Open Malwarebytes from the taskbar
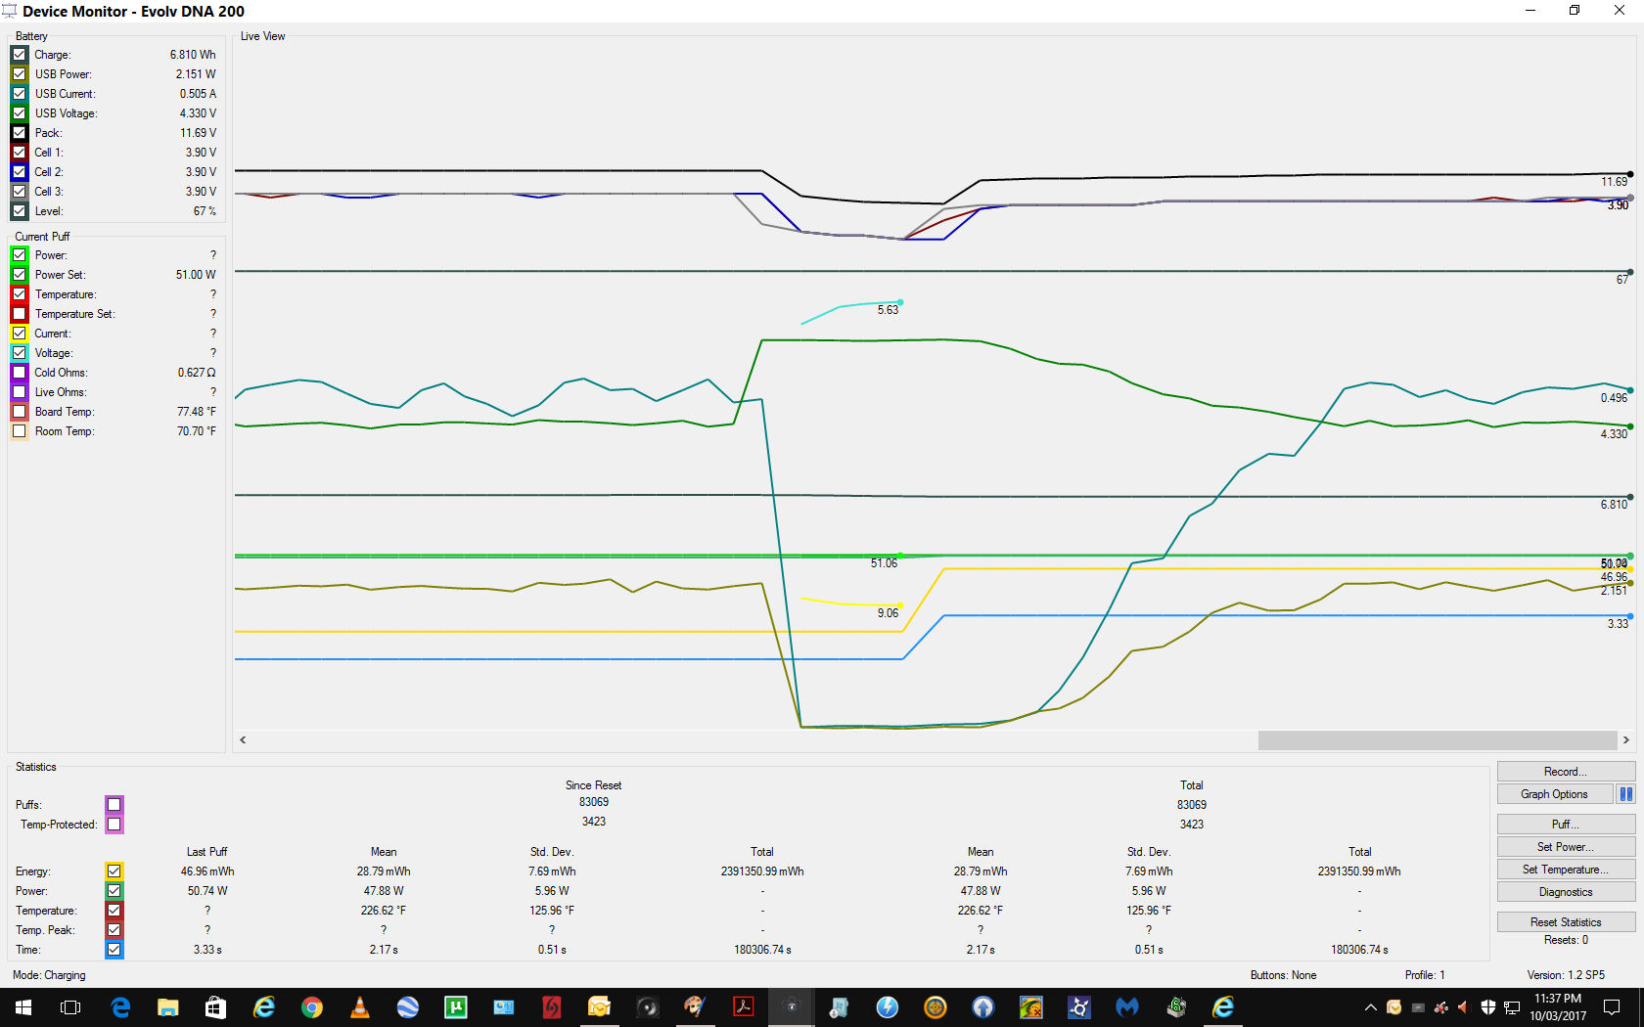 pyautogui.click(x=1127, y=1007)
